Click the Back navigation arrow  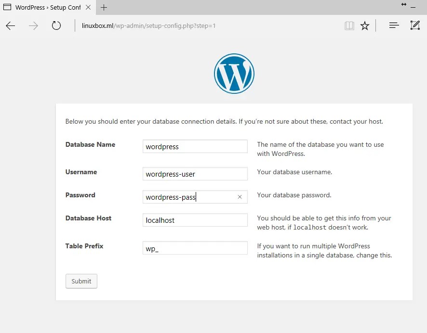pos(11,26)
